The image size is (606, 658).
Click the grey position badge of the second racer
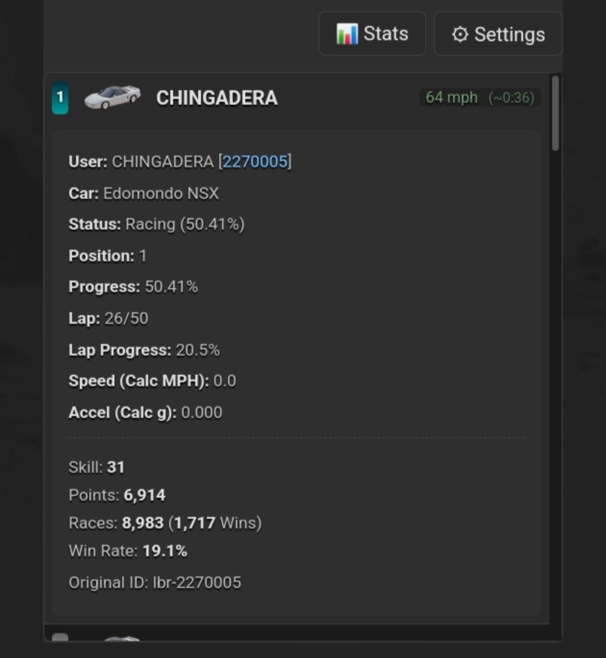click(61, 641)
